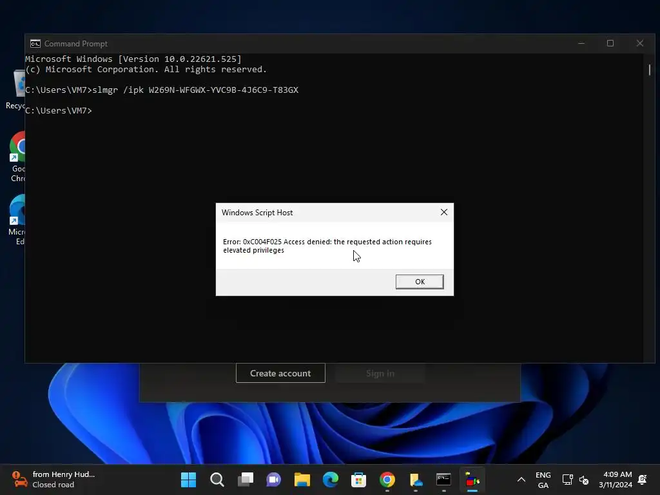
Task: Select the Google Chrome desktop shortcut
Action: 17,157
